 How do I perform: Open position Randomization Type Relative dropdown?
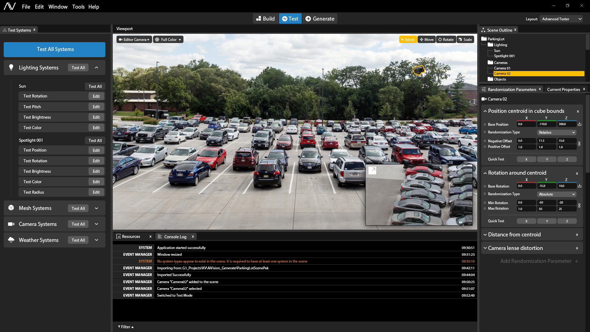point(557,132)
